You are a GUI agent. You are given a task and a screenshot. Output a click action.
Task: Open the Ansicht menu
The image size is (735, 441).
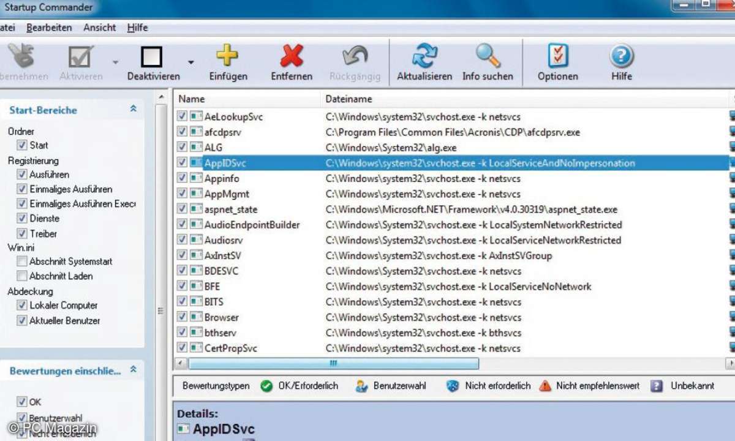click(100, 28)
